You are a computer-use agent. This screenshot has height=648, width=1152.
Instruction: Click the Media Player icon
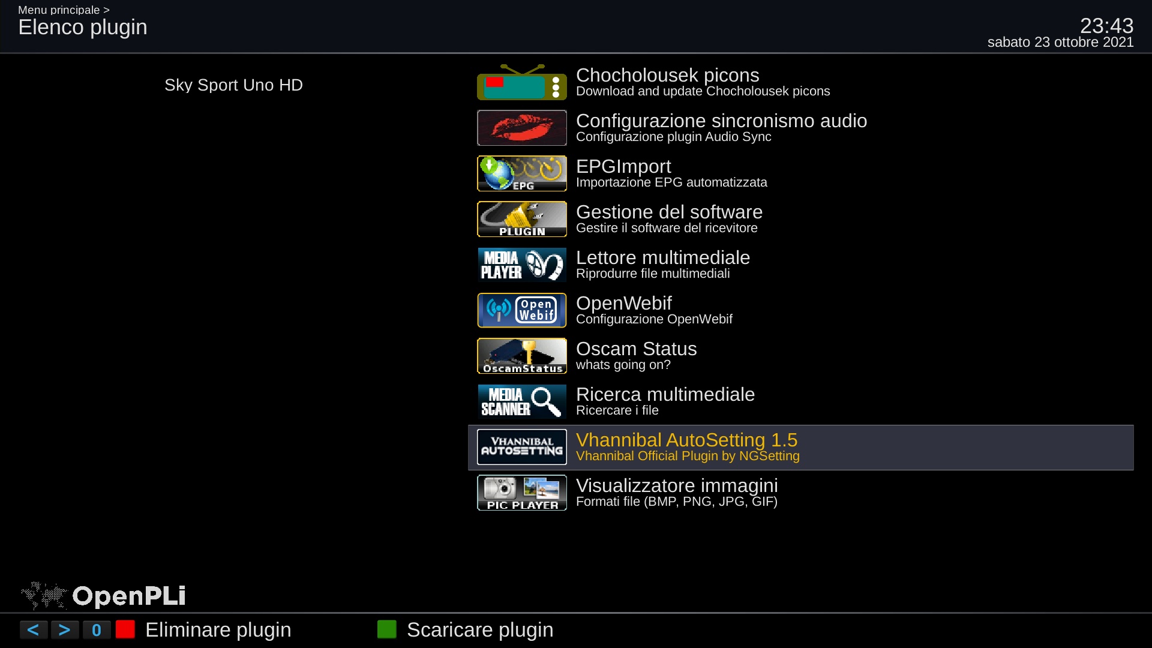(x=522, y=265)
